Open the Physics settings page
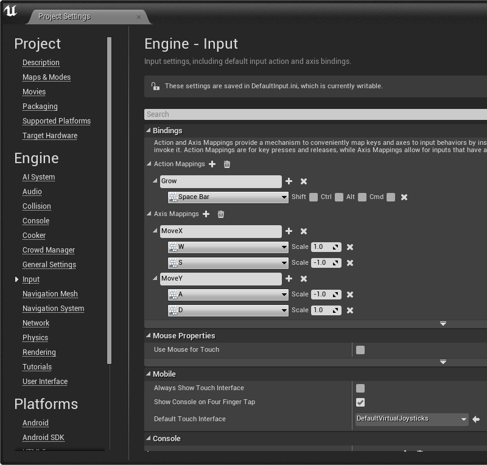This screenshot has width=487, height=465. [35, 338]
